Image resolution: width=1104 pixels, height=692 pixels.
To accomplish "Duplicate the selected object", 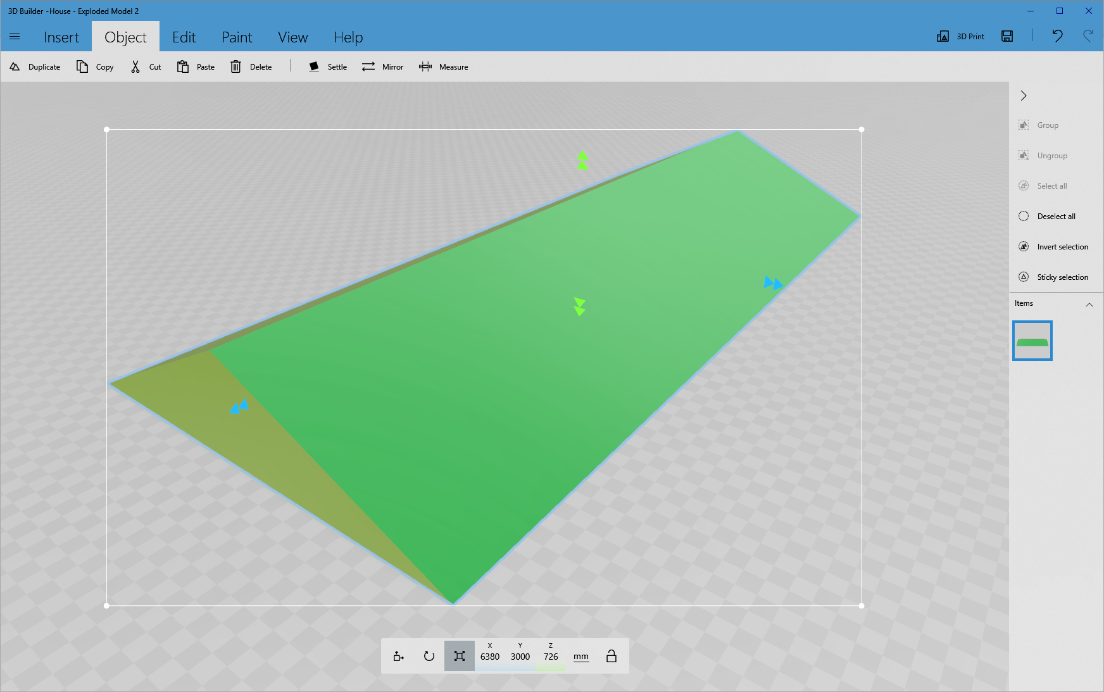I will (x=35, y=66).
